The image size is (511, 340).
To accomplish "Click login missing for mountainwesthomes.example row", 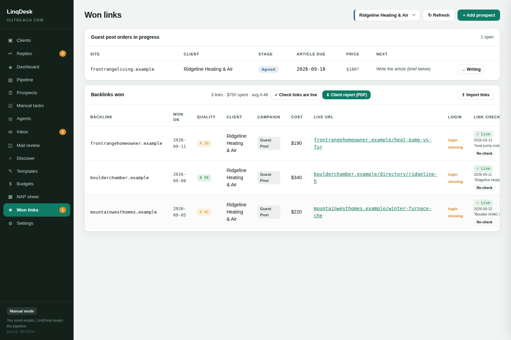I will coord(455,213).
